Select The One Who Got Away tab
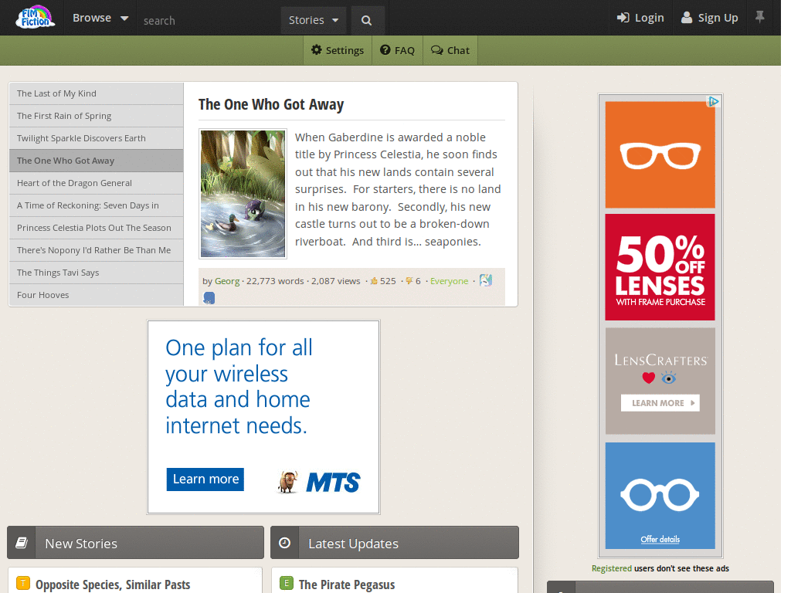 pos(97,161)
